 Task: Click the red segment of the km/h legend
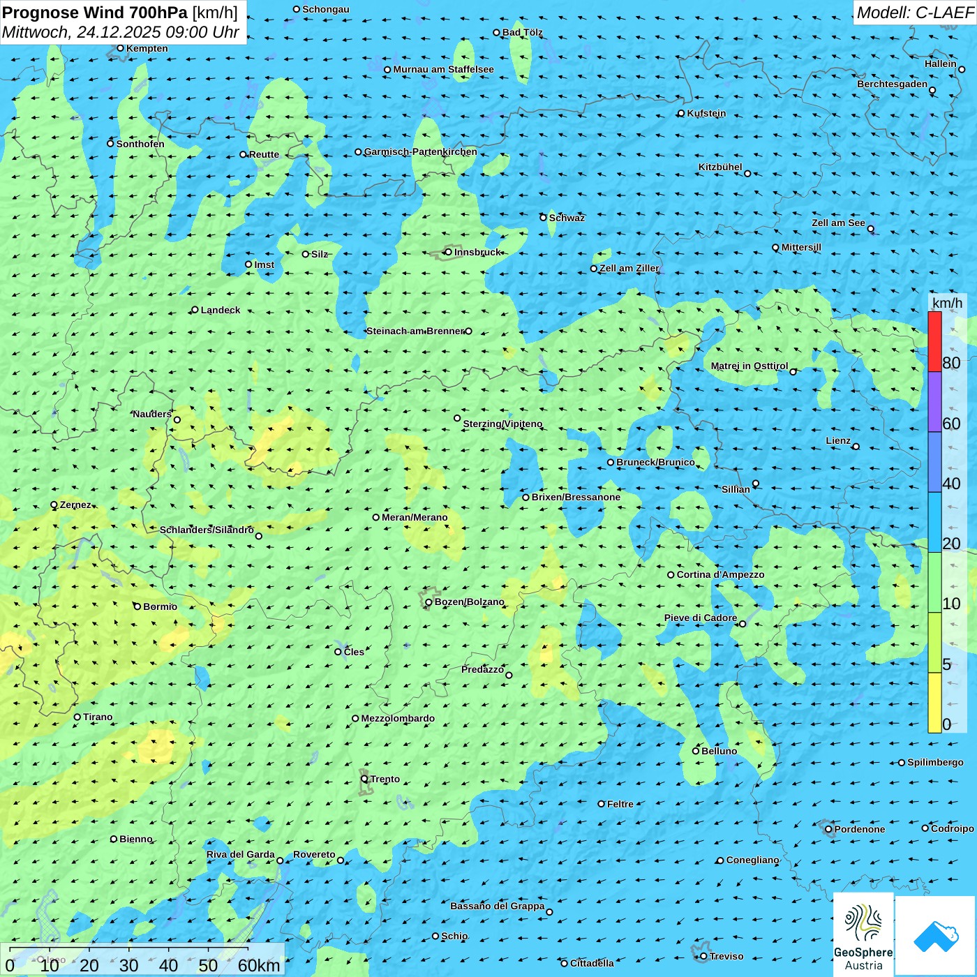pyautogui.click(x=934, y=341)
